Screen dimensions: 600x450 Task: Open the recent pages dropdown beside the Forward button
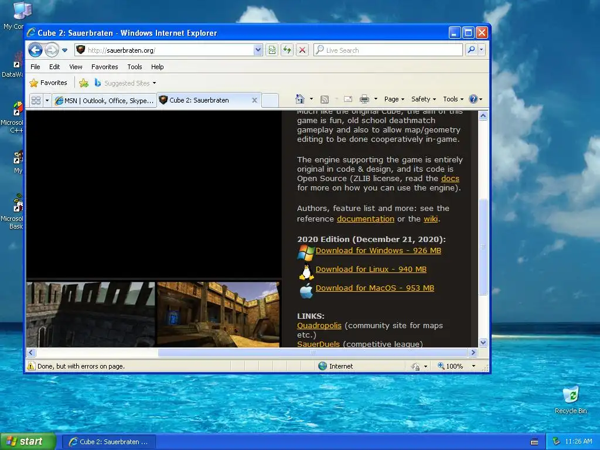tap(64, 50)
